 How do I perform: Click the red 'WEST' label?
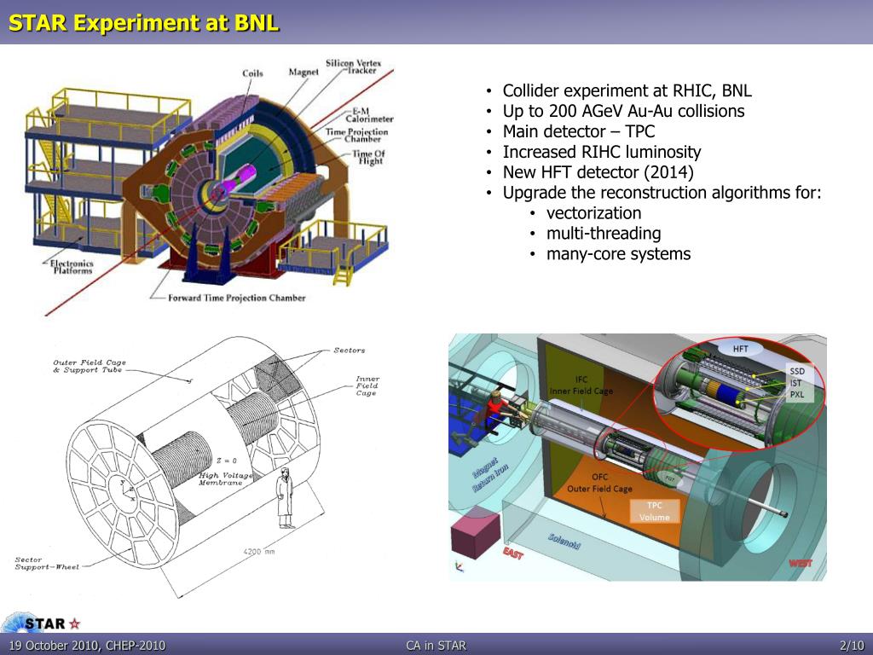tap(800, 563)
